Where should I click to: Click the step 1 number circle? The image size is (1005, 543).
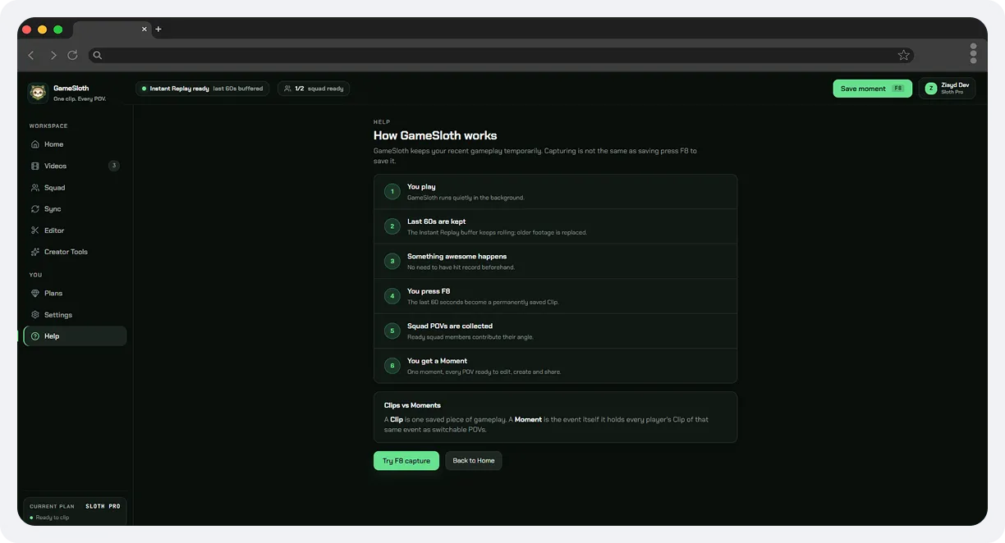pos(392,192)
